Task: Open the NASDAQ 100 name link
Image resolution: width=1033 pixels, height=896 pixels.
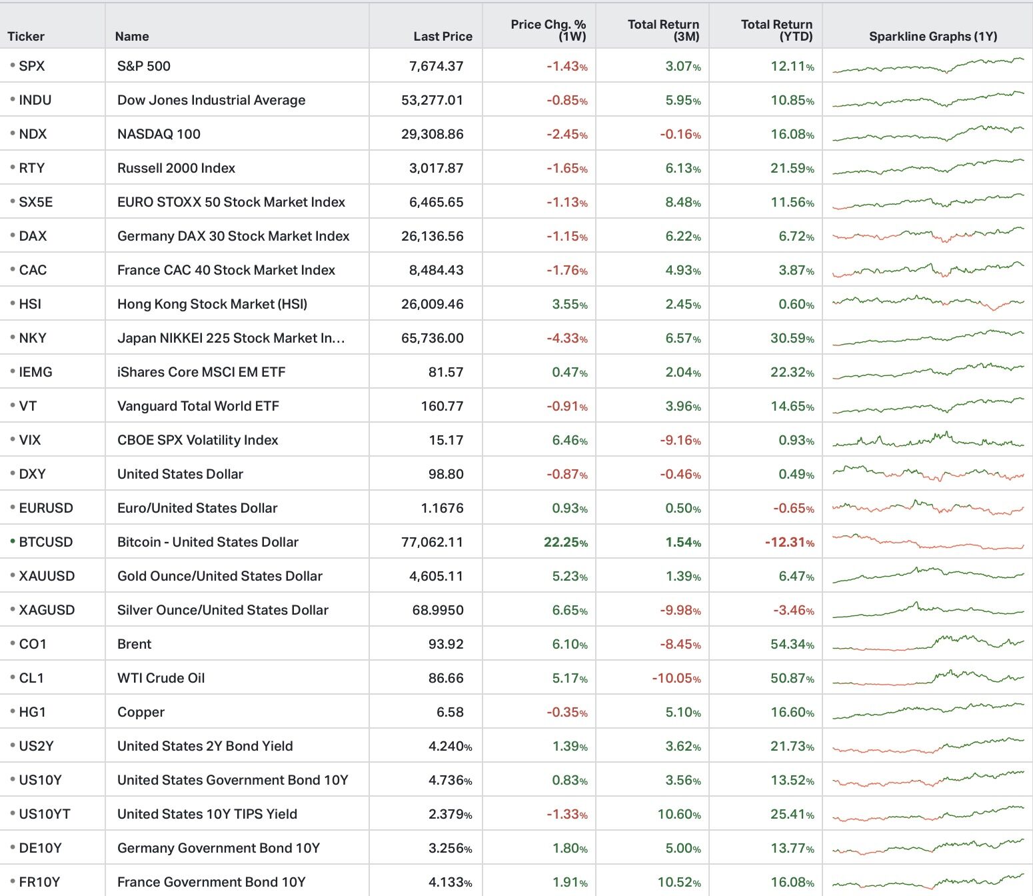Action: 159,133
